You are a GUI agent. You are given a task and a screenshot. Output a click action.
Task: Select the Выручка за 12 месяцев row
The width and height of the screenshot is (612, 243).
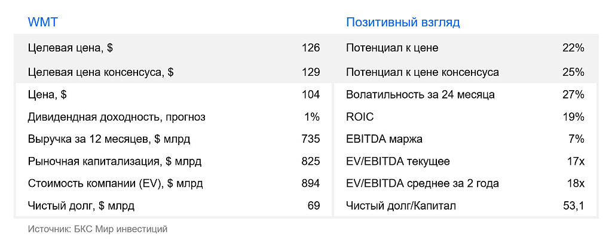(174, 139)
